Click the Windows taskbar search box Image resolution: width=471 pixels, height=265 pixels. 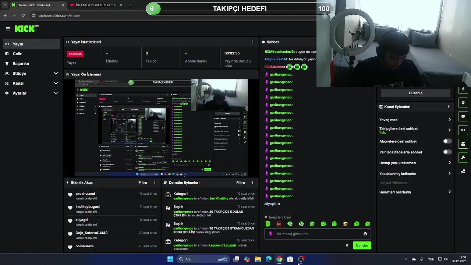(202, 259)
